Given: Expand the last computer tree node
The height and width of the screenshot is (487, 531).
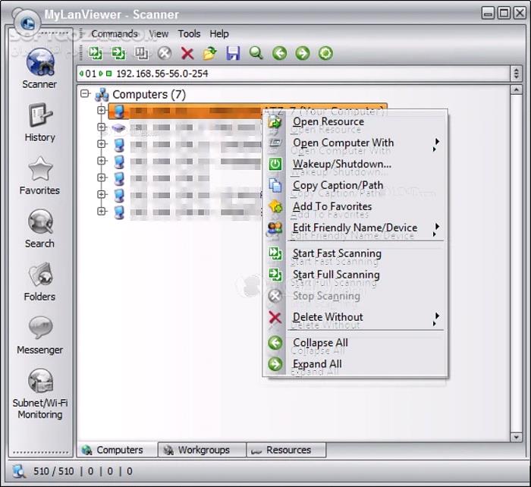Looking at the screenshot, I should pyautogui.click(x=101, y=212).
